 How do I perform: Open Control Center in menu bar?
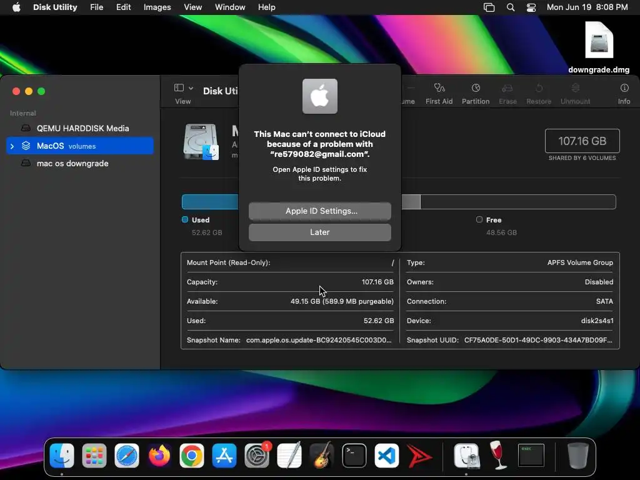531,7
